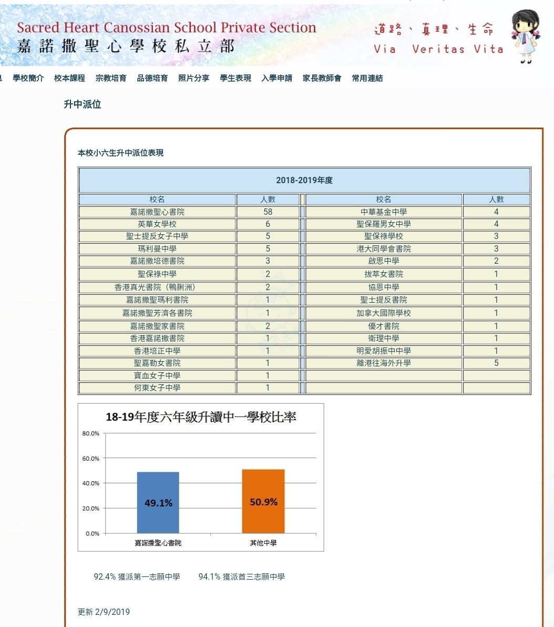554x627 pixels.
Task: Click the Sacred Heart Canossian School title
Action: click(x=166, y=28)
